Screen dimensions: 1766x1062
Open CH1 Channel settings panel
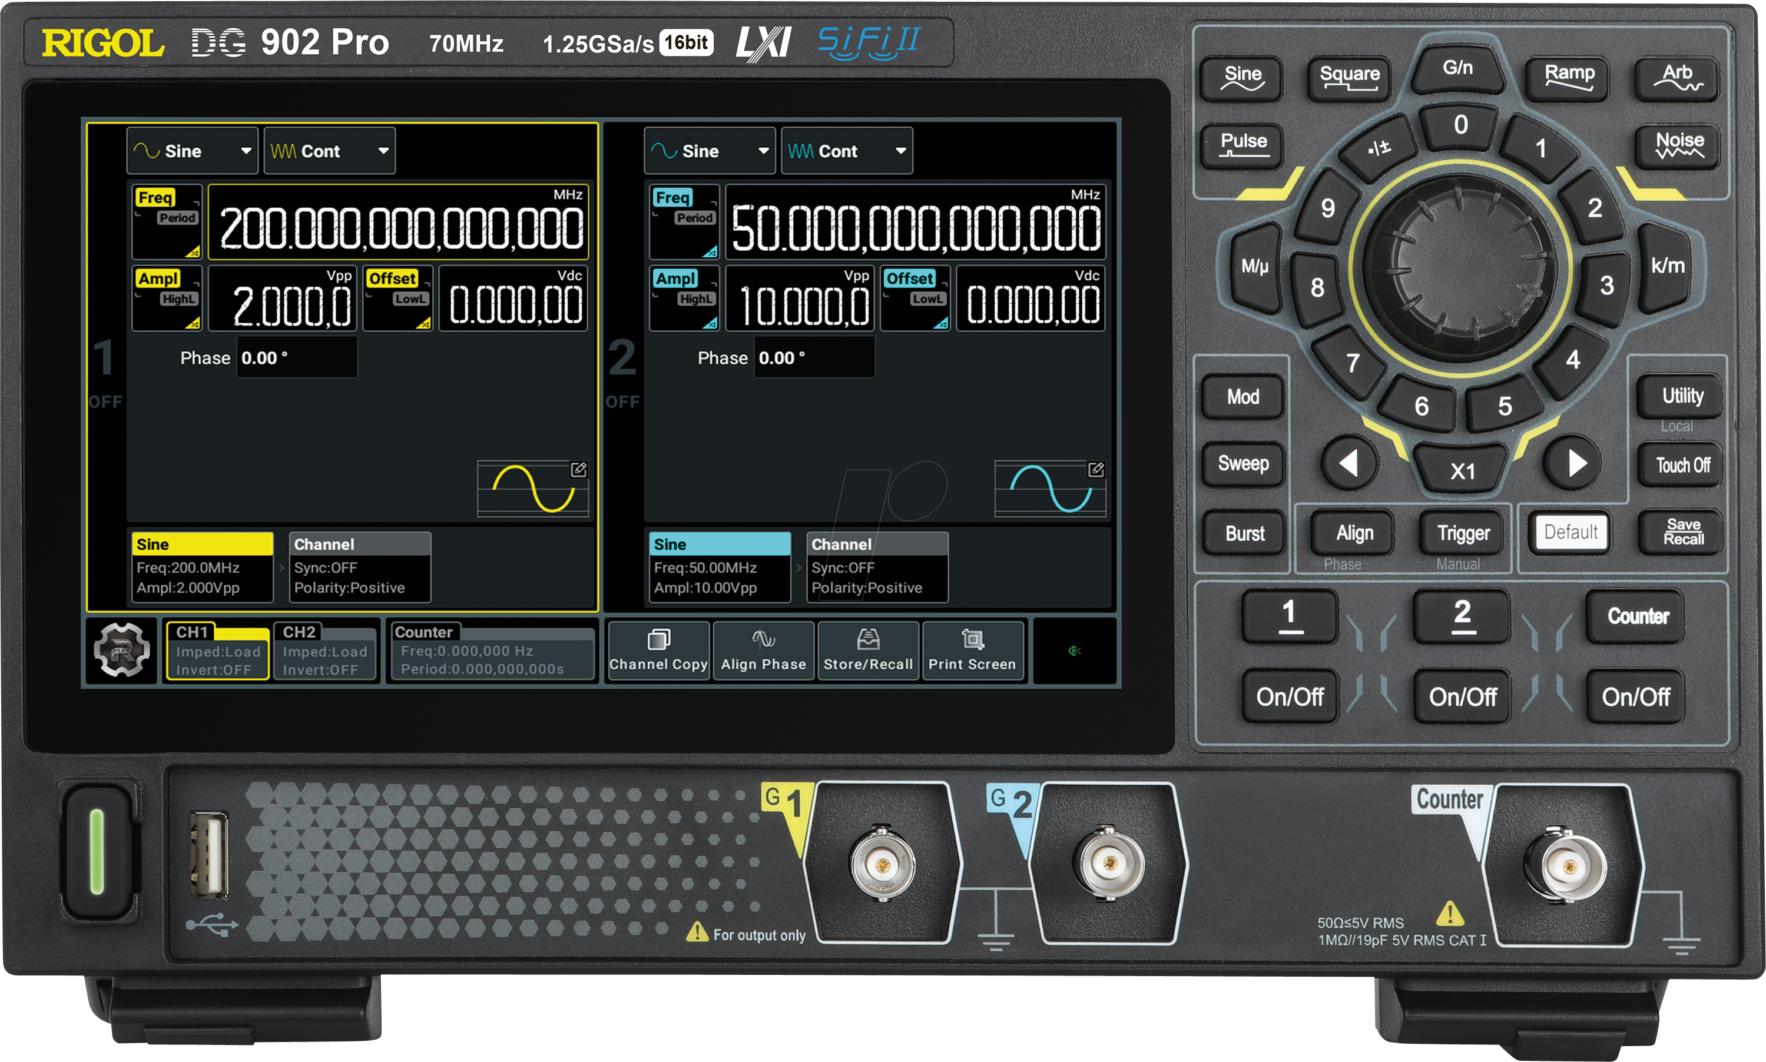click(x=359, y=567)
